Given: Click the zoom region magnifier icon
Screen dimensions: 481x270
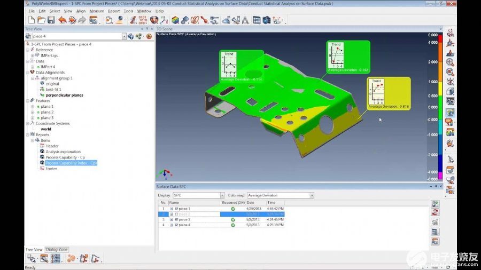Looking at the screenshot, I should (450, 72).
